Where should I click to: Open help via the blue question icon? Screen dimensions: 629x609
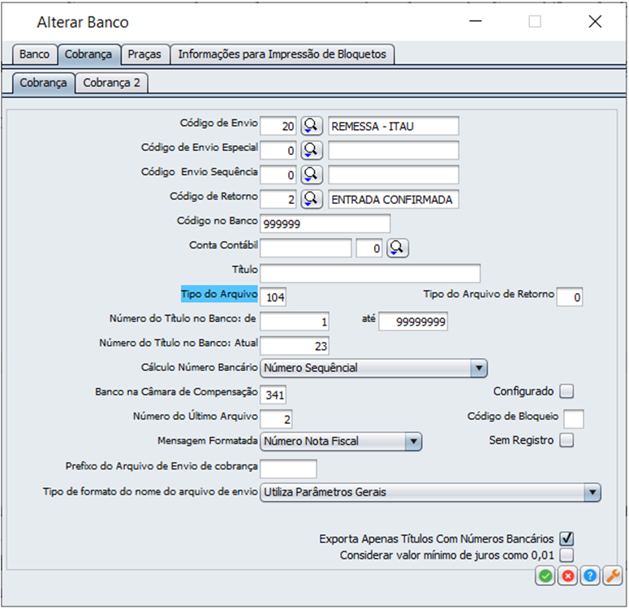point(590,576)
